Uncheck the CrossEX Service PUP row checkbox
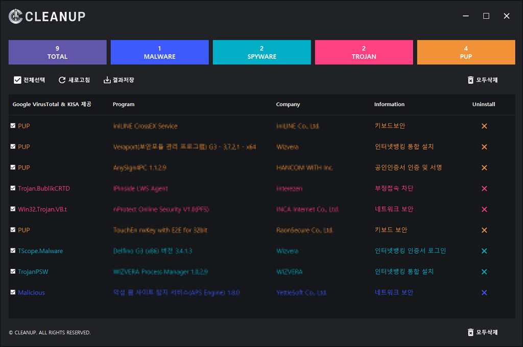523x347 pixels. [13, 126]
